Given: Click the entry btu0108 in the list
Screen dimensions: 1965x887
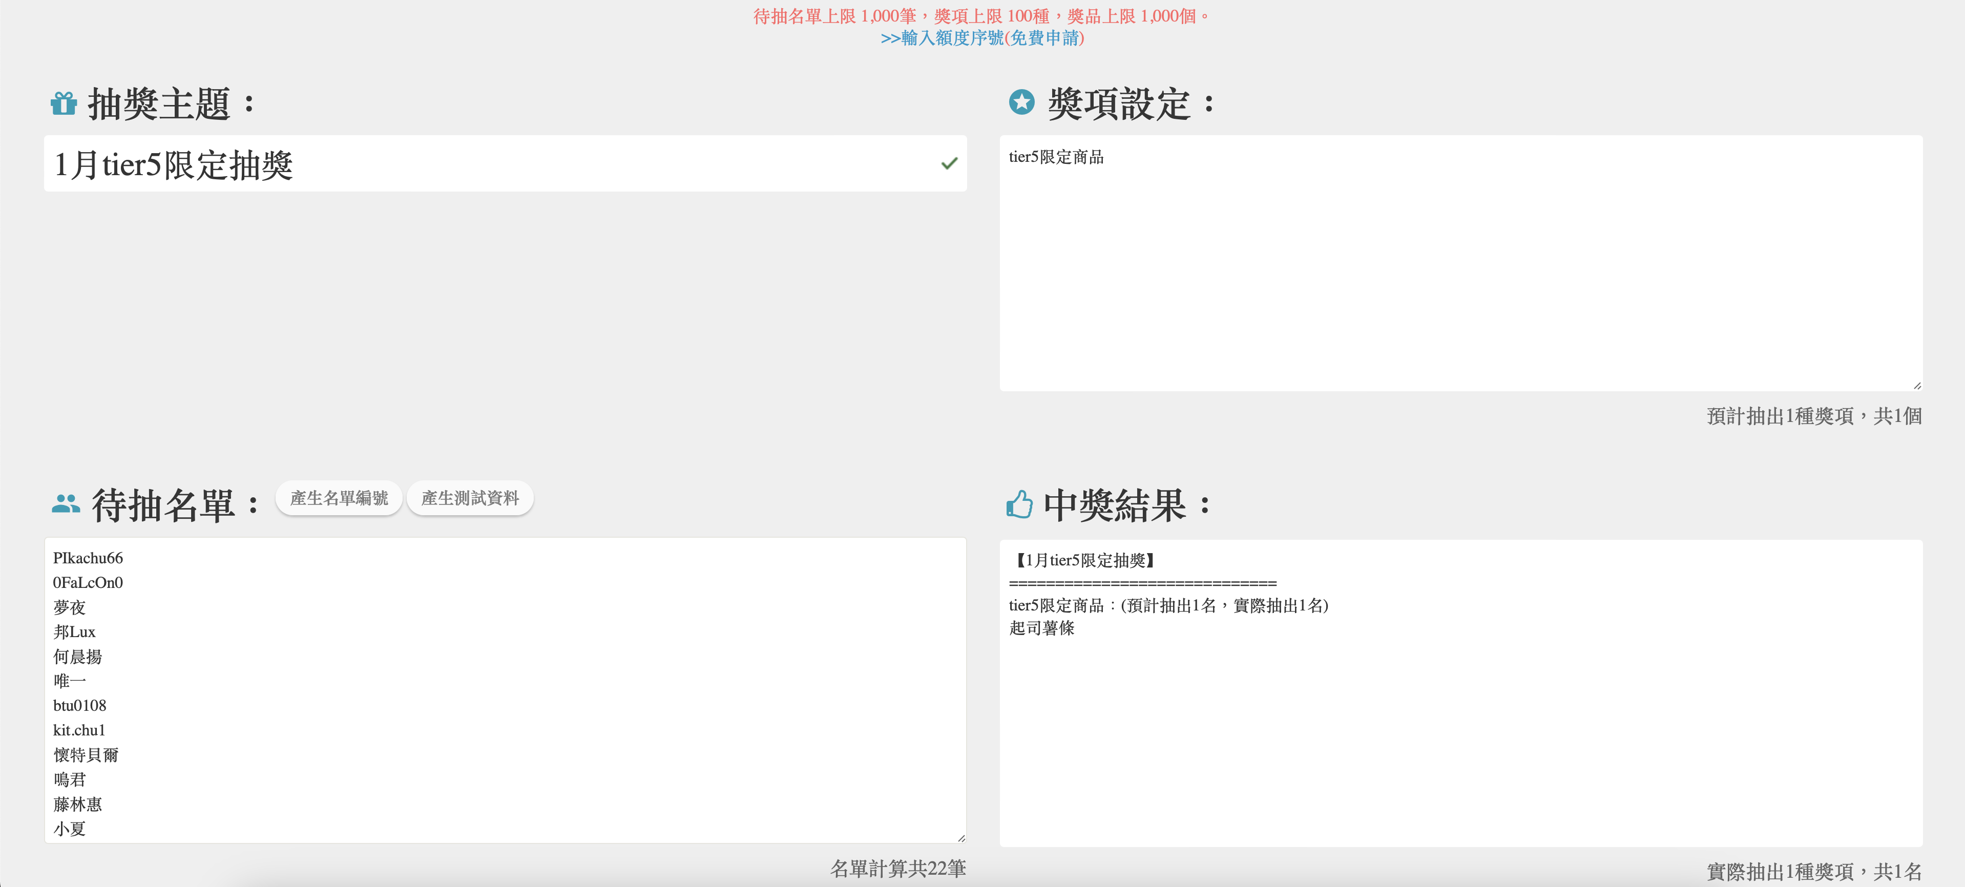Looking at the screenshot, I should 79,706.
